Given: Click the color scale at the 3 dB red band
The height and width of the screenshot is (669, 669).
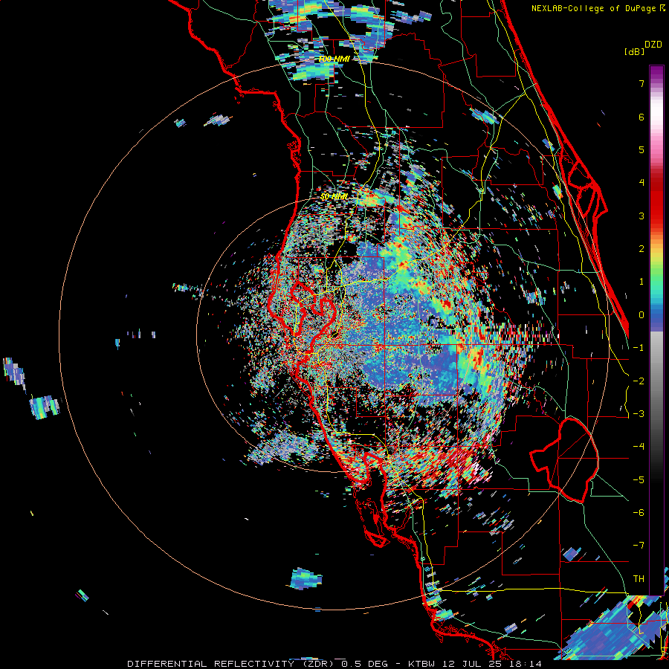Looking at the screenshot, I should click(656, 216).
